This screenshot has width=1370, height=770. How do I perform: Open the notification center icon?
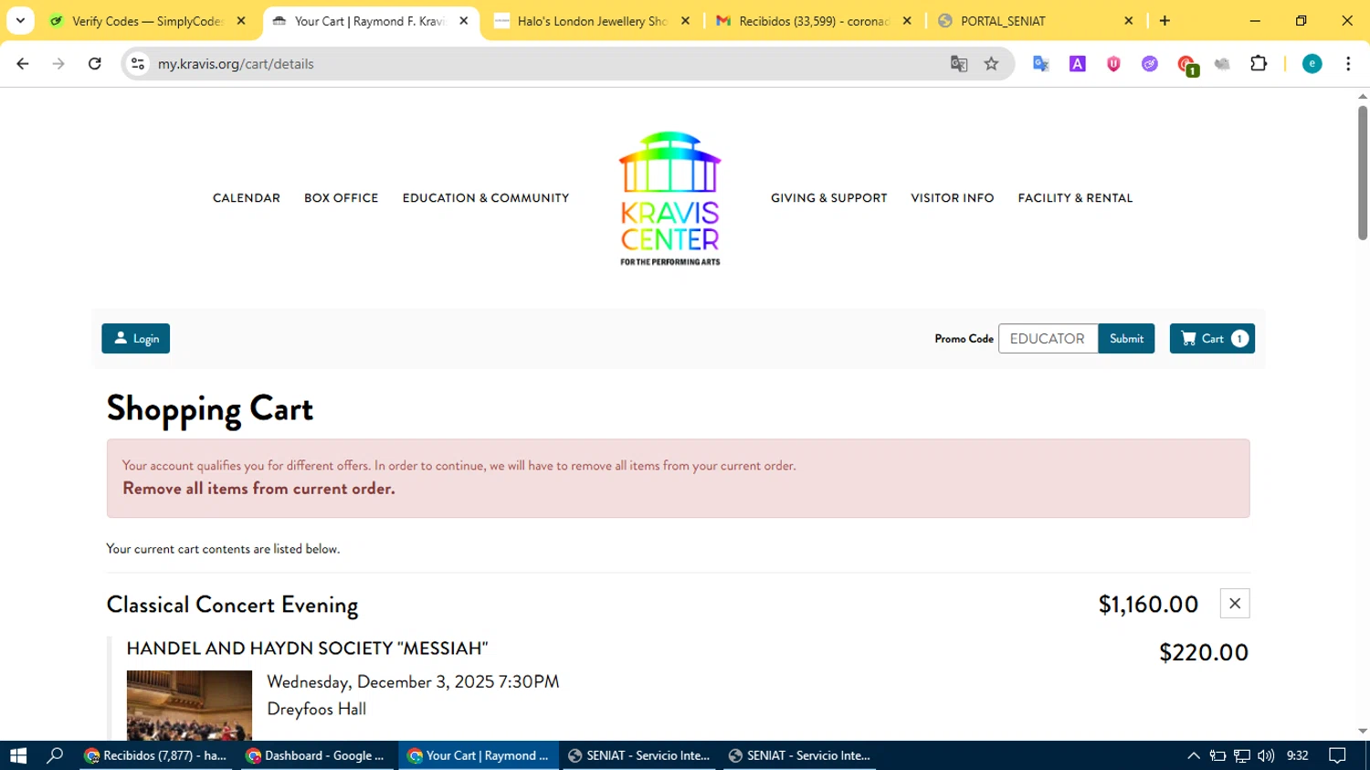(x=1337, y=755)
